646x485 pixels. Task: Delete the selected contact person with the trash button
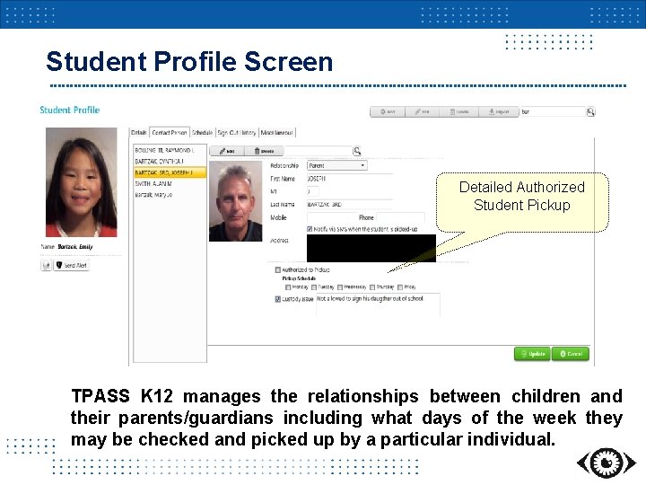pos(264,151)
